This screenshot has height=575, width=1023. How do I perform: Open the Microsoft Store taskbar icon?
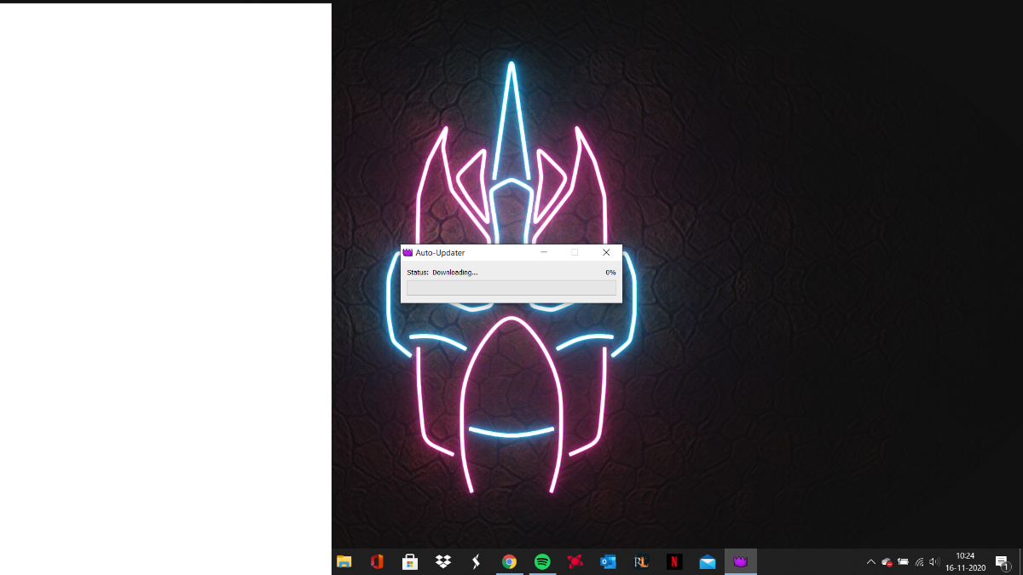(410, 561)
